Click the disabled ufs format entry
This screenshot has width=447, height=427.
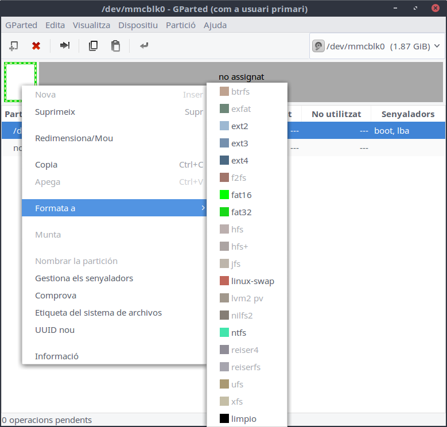coord(247,385)
